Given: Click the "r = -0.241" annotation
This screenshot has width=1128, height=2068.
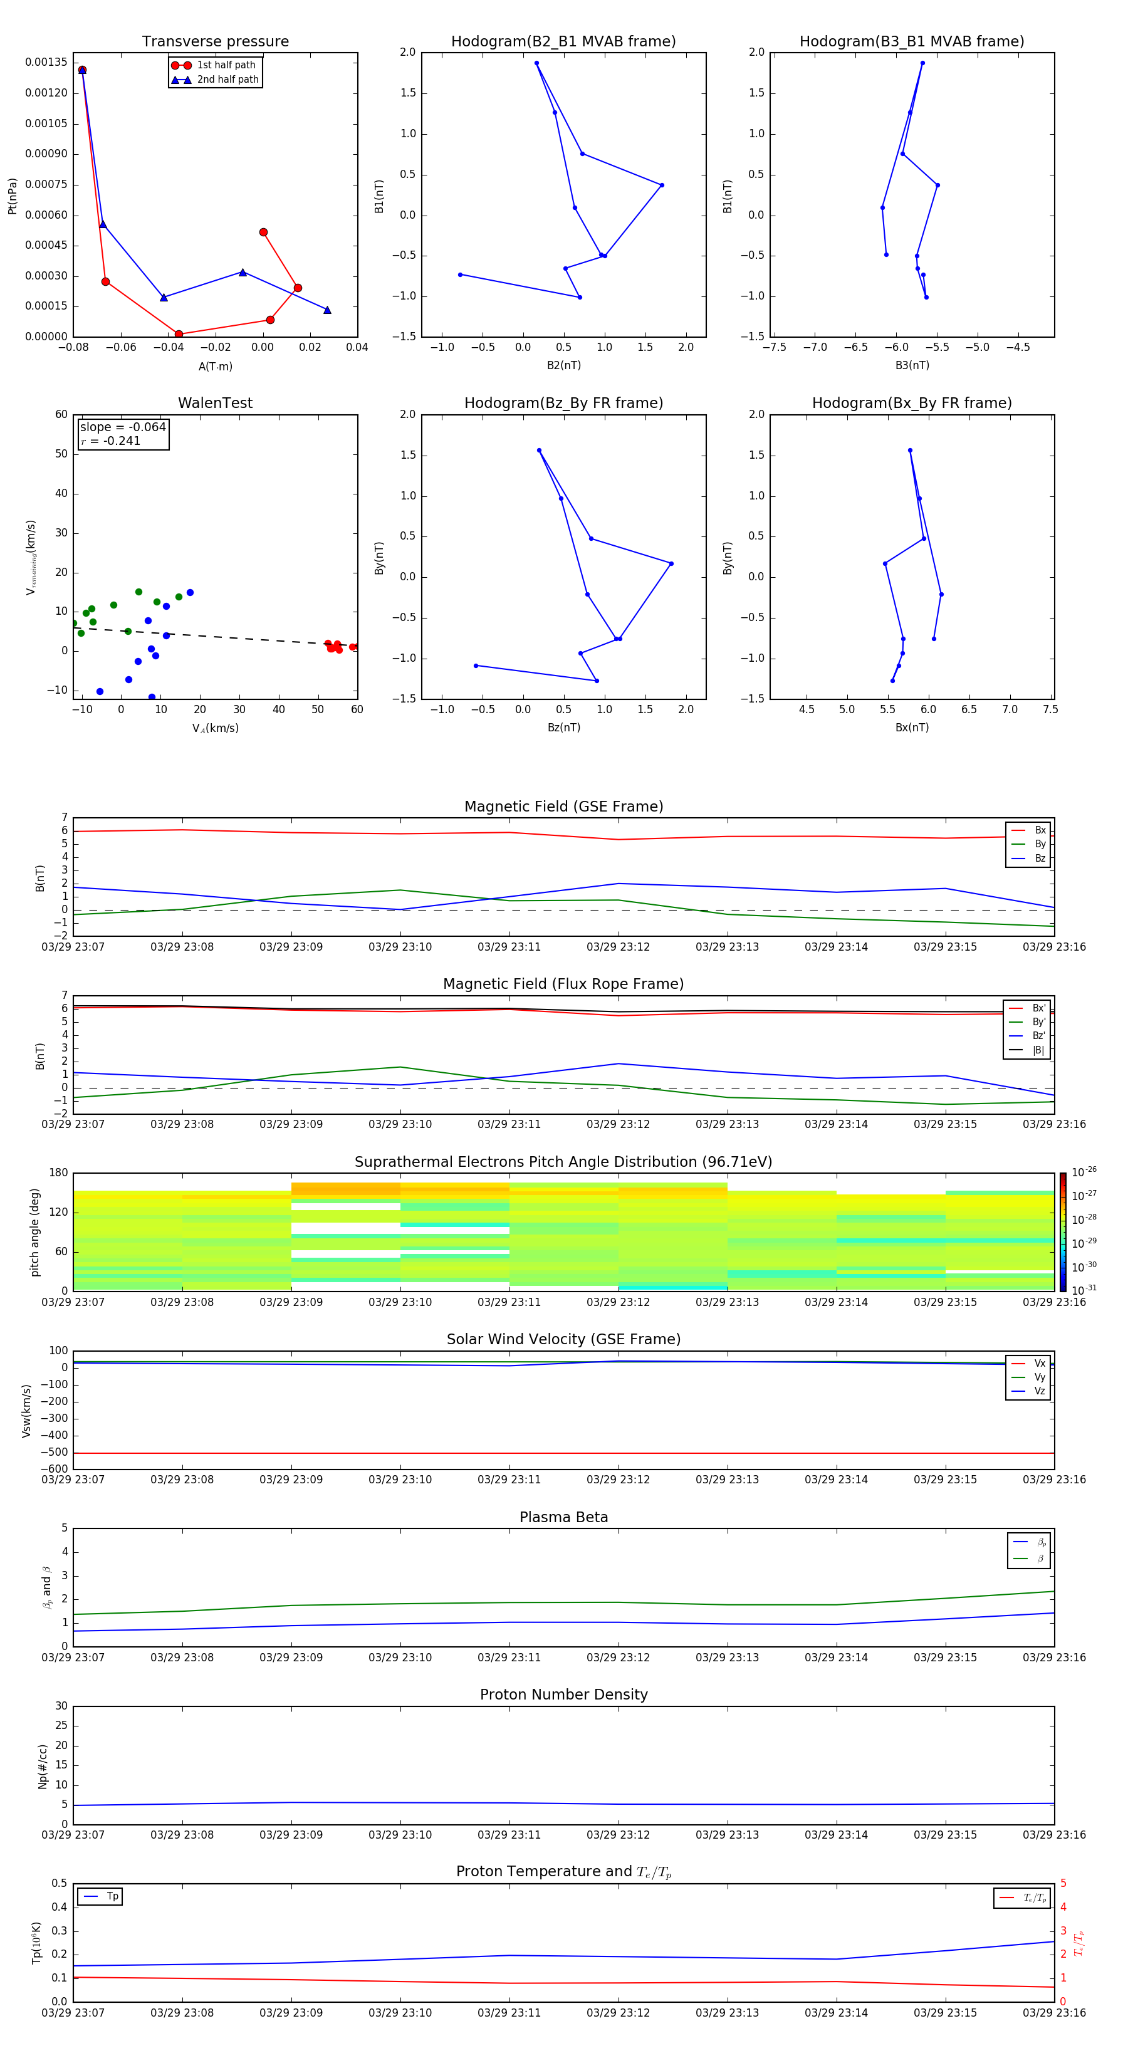Looking at the screenshot, I should pyautogui.click(x=111, y=441).
